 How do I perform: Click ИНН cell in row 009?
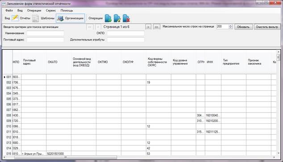click(x=213, y=121)
